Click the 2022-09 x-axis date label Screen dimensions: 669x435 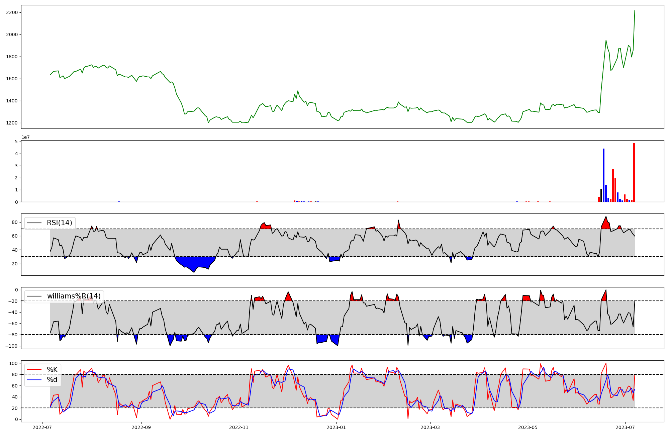coord(141,427)
